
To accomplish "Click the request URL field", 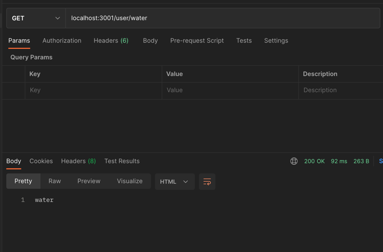I will 222,18.
